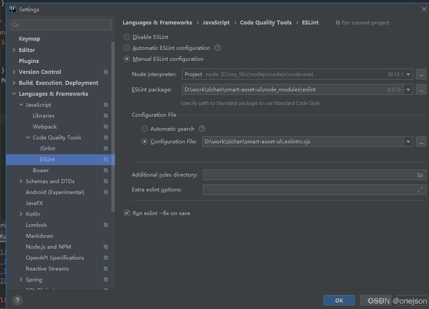Browse for ESLint package with ellipsis button

(x=421, y=90)
